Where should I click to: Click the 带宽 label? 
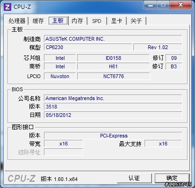tap(35, 144)
